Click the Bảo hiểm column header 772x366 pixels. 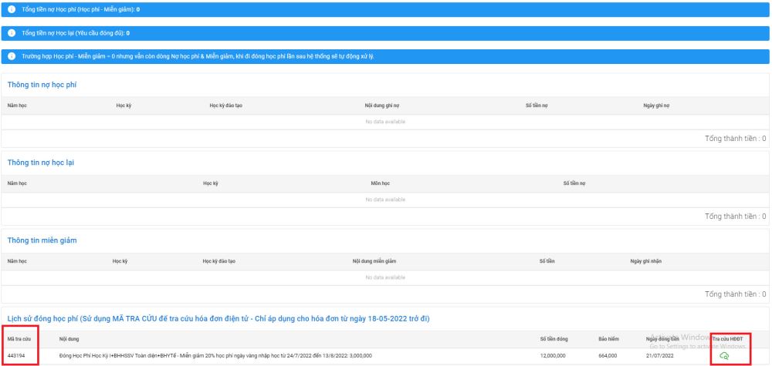click(608, 338)
